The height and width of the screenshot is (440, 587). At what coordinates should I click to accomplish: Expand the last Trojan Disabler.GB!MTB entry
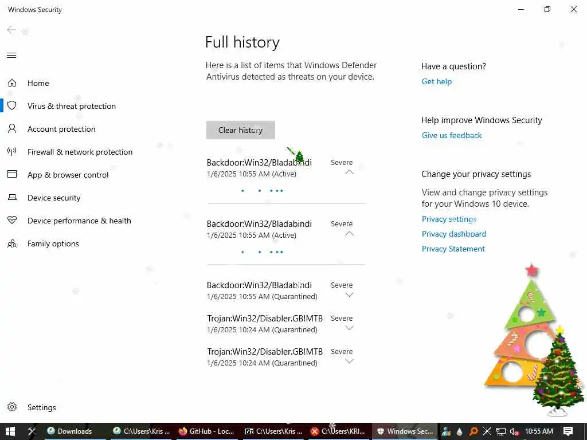[349, 362]
